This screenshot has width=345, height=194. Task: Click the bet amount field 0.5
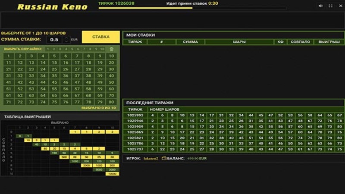click(54, 40)
